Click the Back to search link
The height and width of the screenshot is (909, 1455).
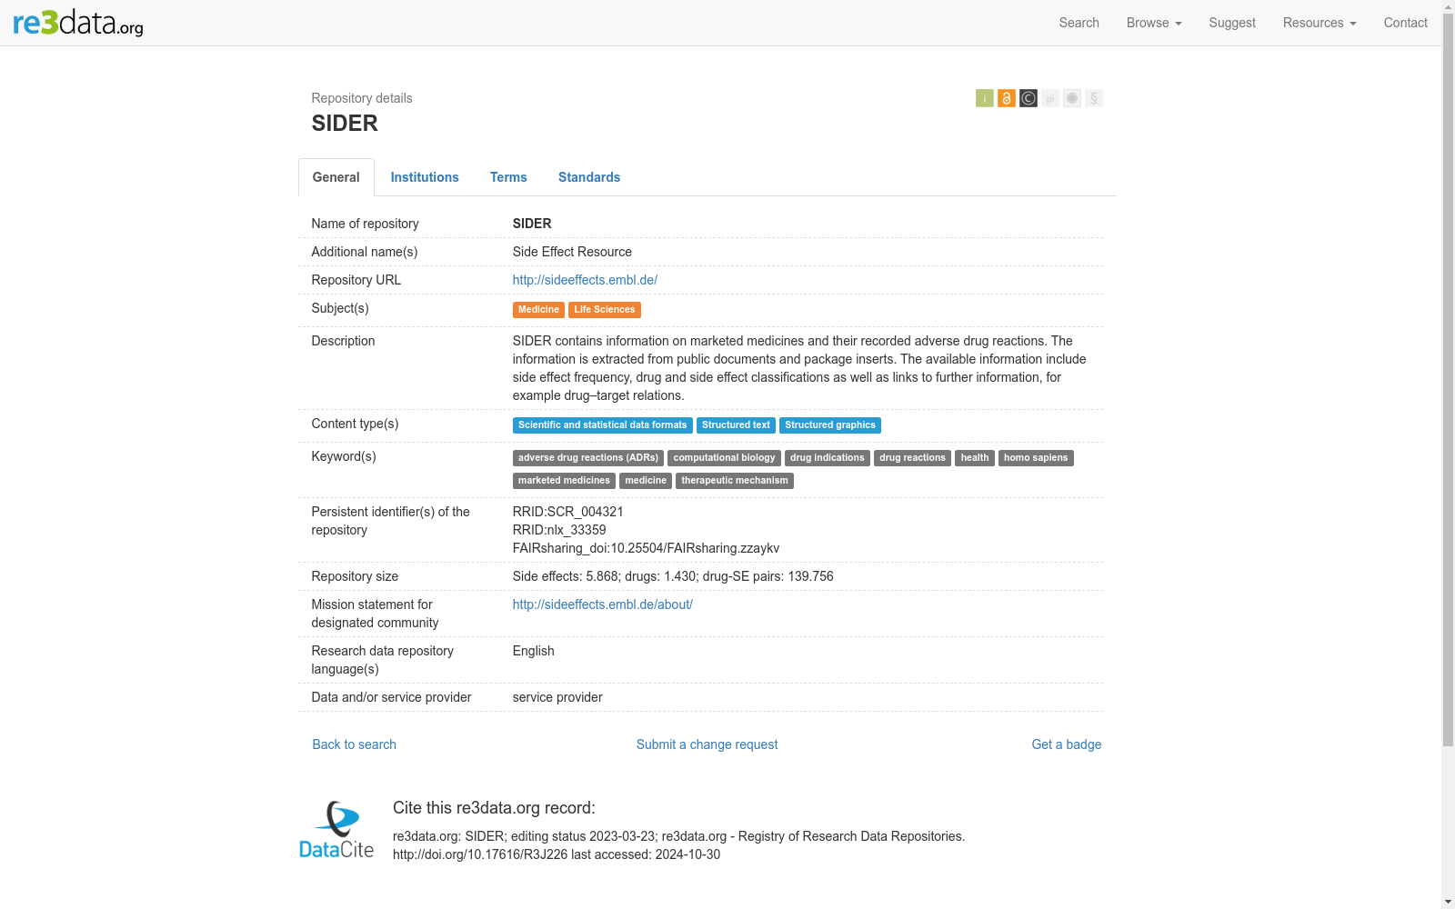point(355,744)
